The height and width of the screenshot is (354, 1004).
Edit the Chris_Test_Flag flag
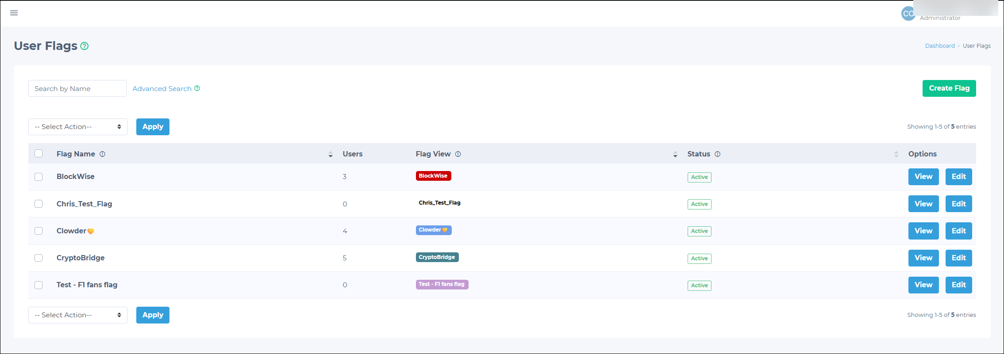(959, 204)
